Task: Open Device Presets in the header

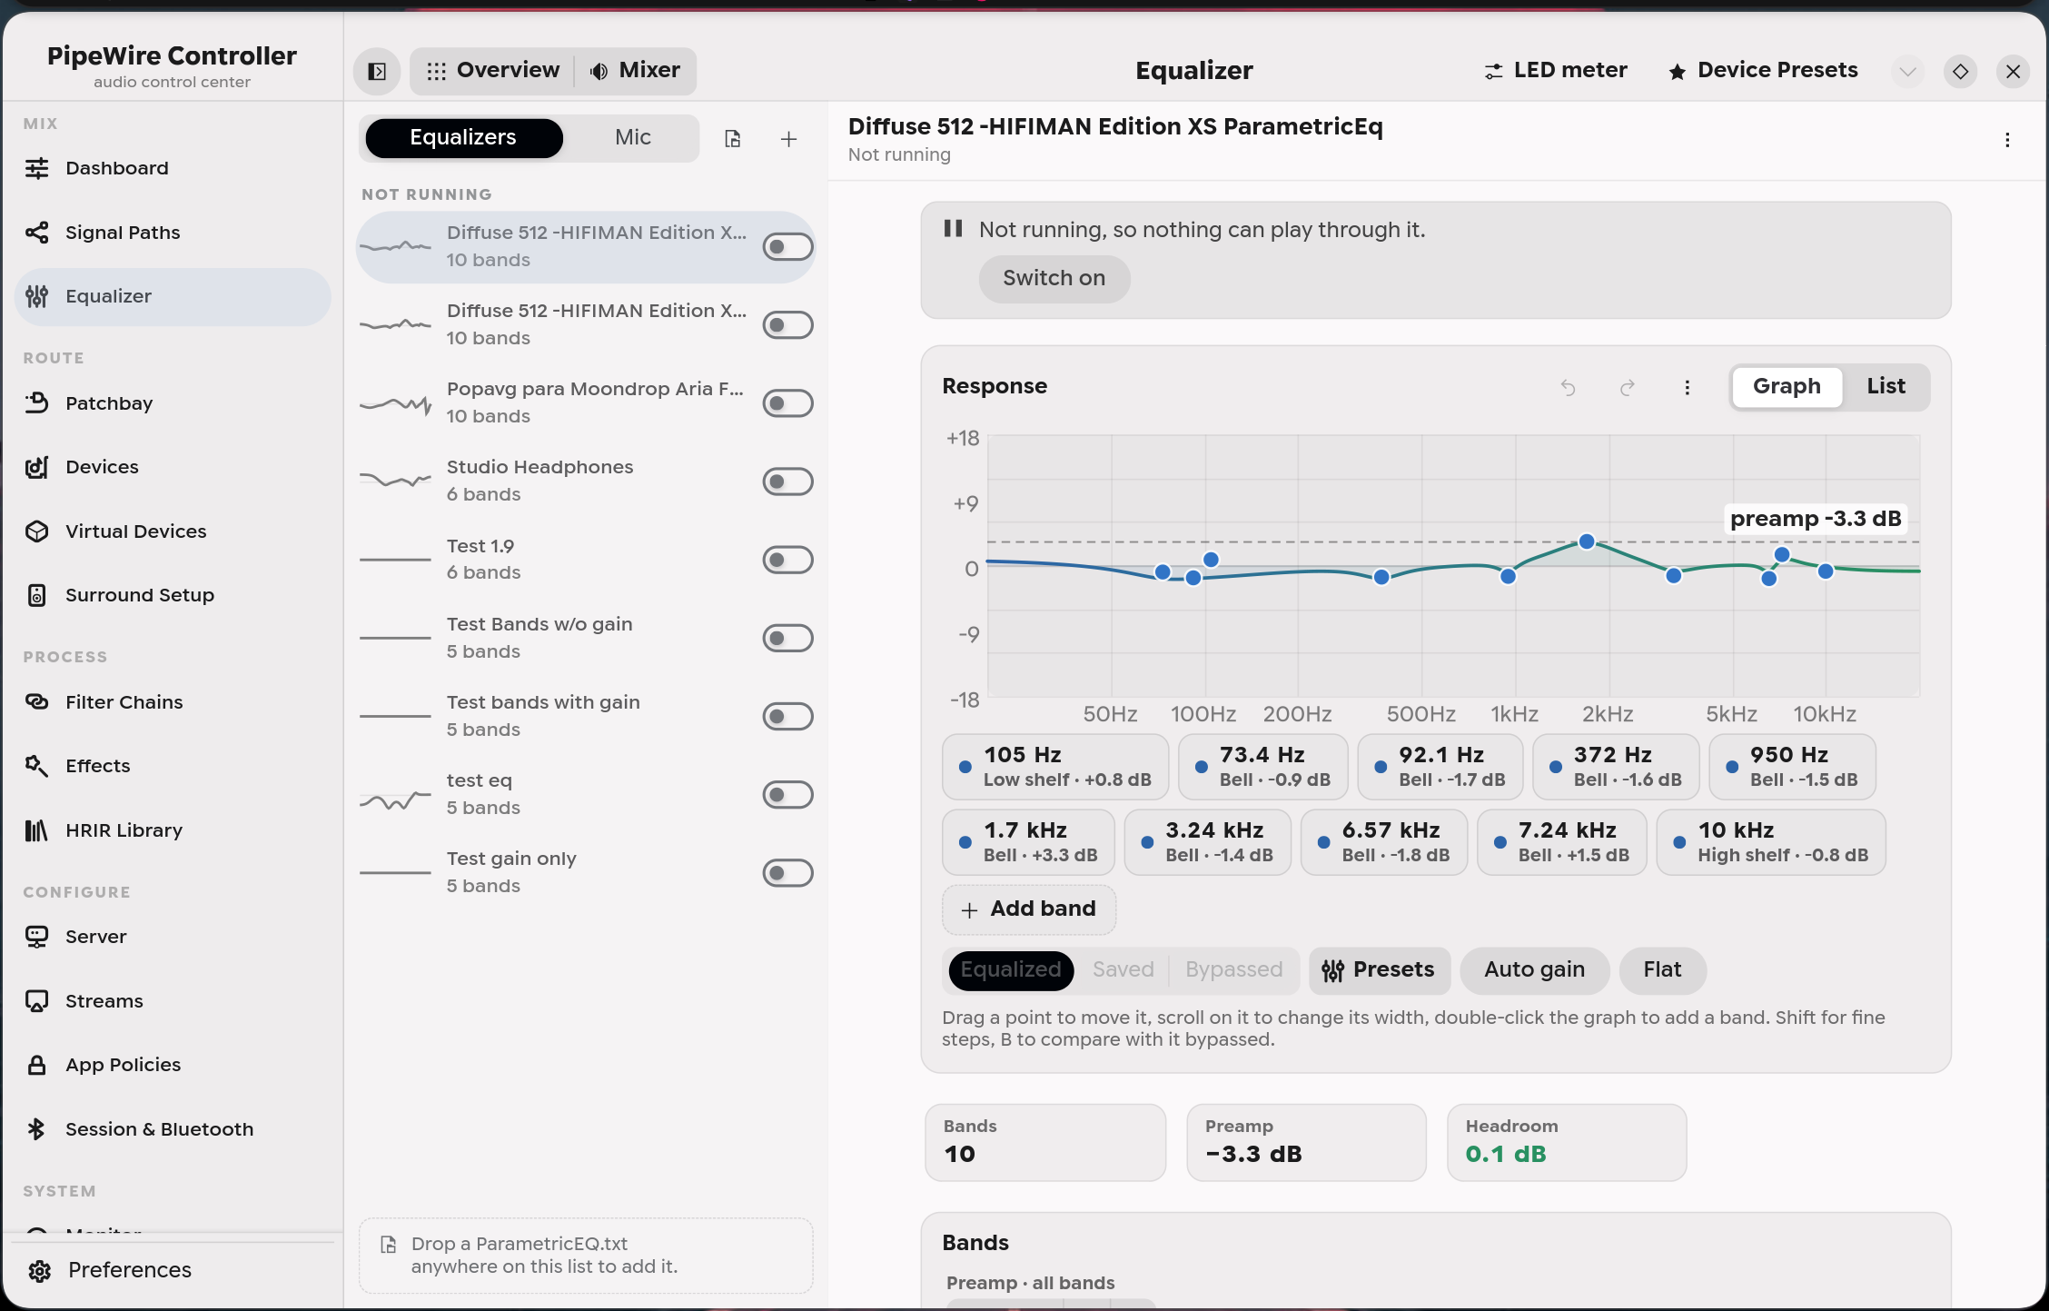Action: (x=1763, y=71)
